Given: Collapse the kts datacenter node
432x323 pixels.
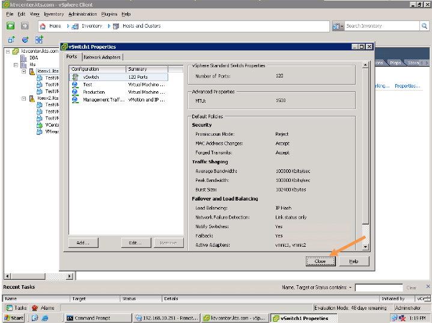Looking at the screenshot, I should click(x=16, y=65).
